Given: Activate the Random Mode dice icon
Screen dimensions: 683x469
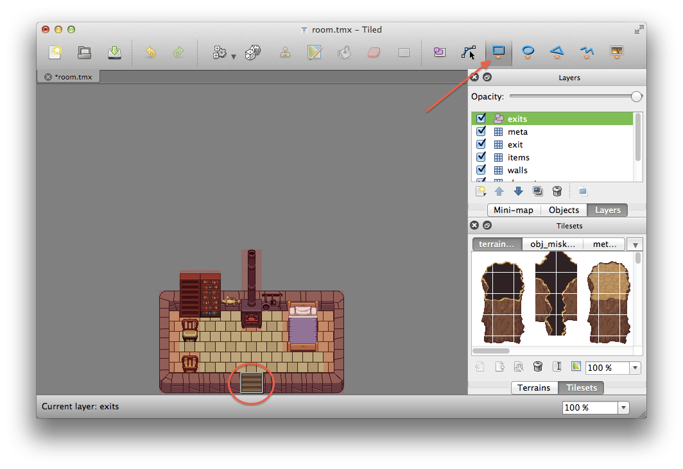Looking at the screenshot, I should pyautogui.click(x=252, y=53).
